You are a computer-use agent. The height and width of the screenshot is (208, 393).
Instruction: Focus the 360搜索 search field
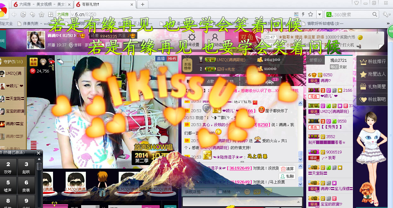351,14
